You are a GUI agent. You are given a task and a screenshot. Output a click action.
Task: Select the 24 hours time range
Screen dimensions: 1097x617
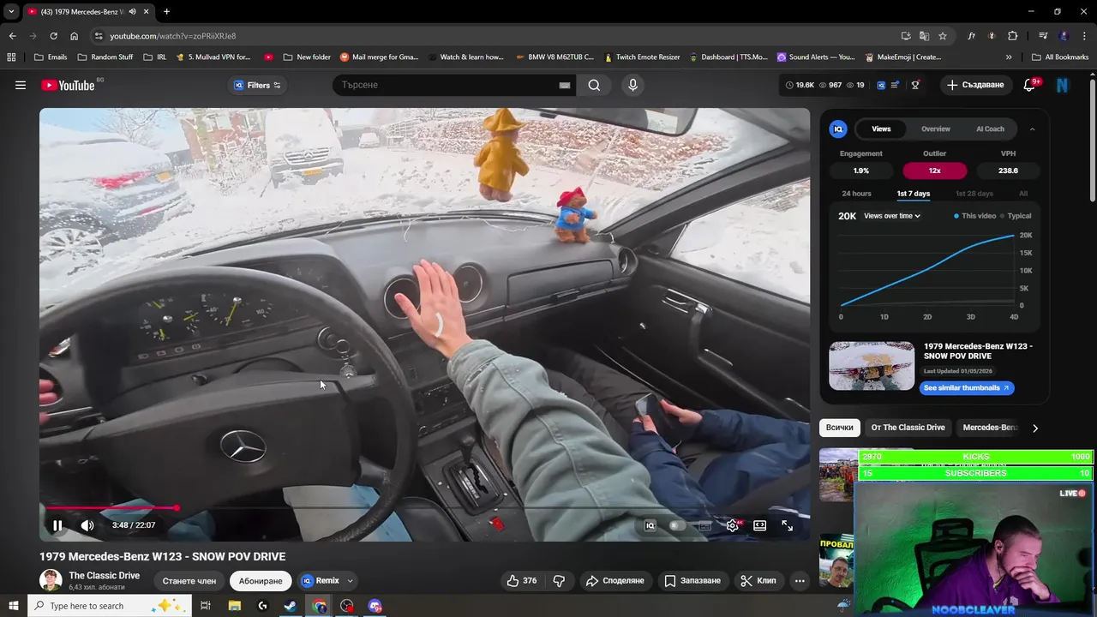(x=856, y=194)
